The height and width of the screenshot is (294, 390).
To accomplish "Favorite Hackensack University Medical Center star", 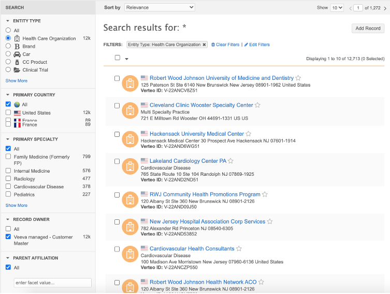I will click(x=248, y=134).
